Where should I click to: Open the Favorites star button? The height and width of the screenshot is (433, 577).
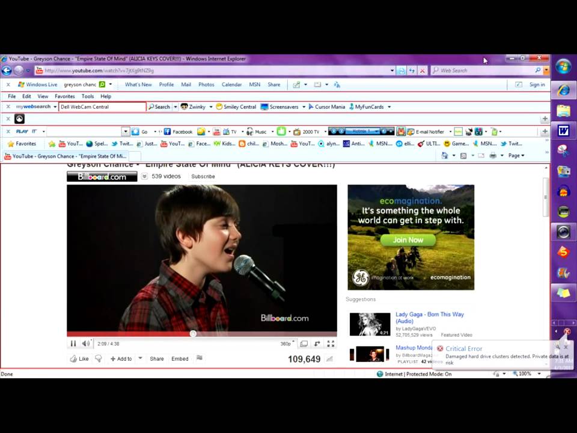22,144
